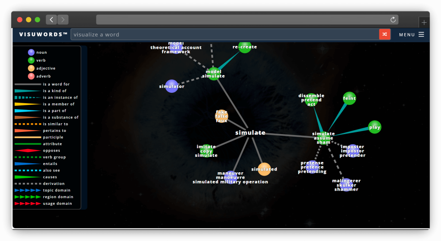This screenshot has width=441, height=241.
Task: Click the 'fake false faux' adjective node
Action: tap(221, 116)
